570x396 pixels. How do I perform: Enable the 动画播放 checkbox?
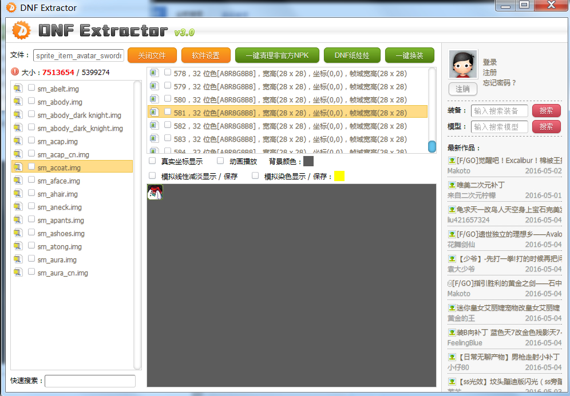coord(220,161)
